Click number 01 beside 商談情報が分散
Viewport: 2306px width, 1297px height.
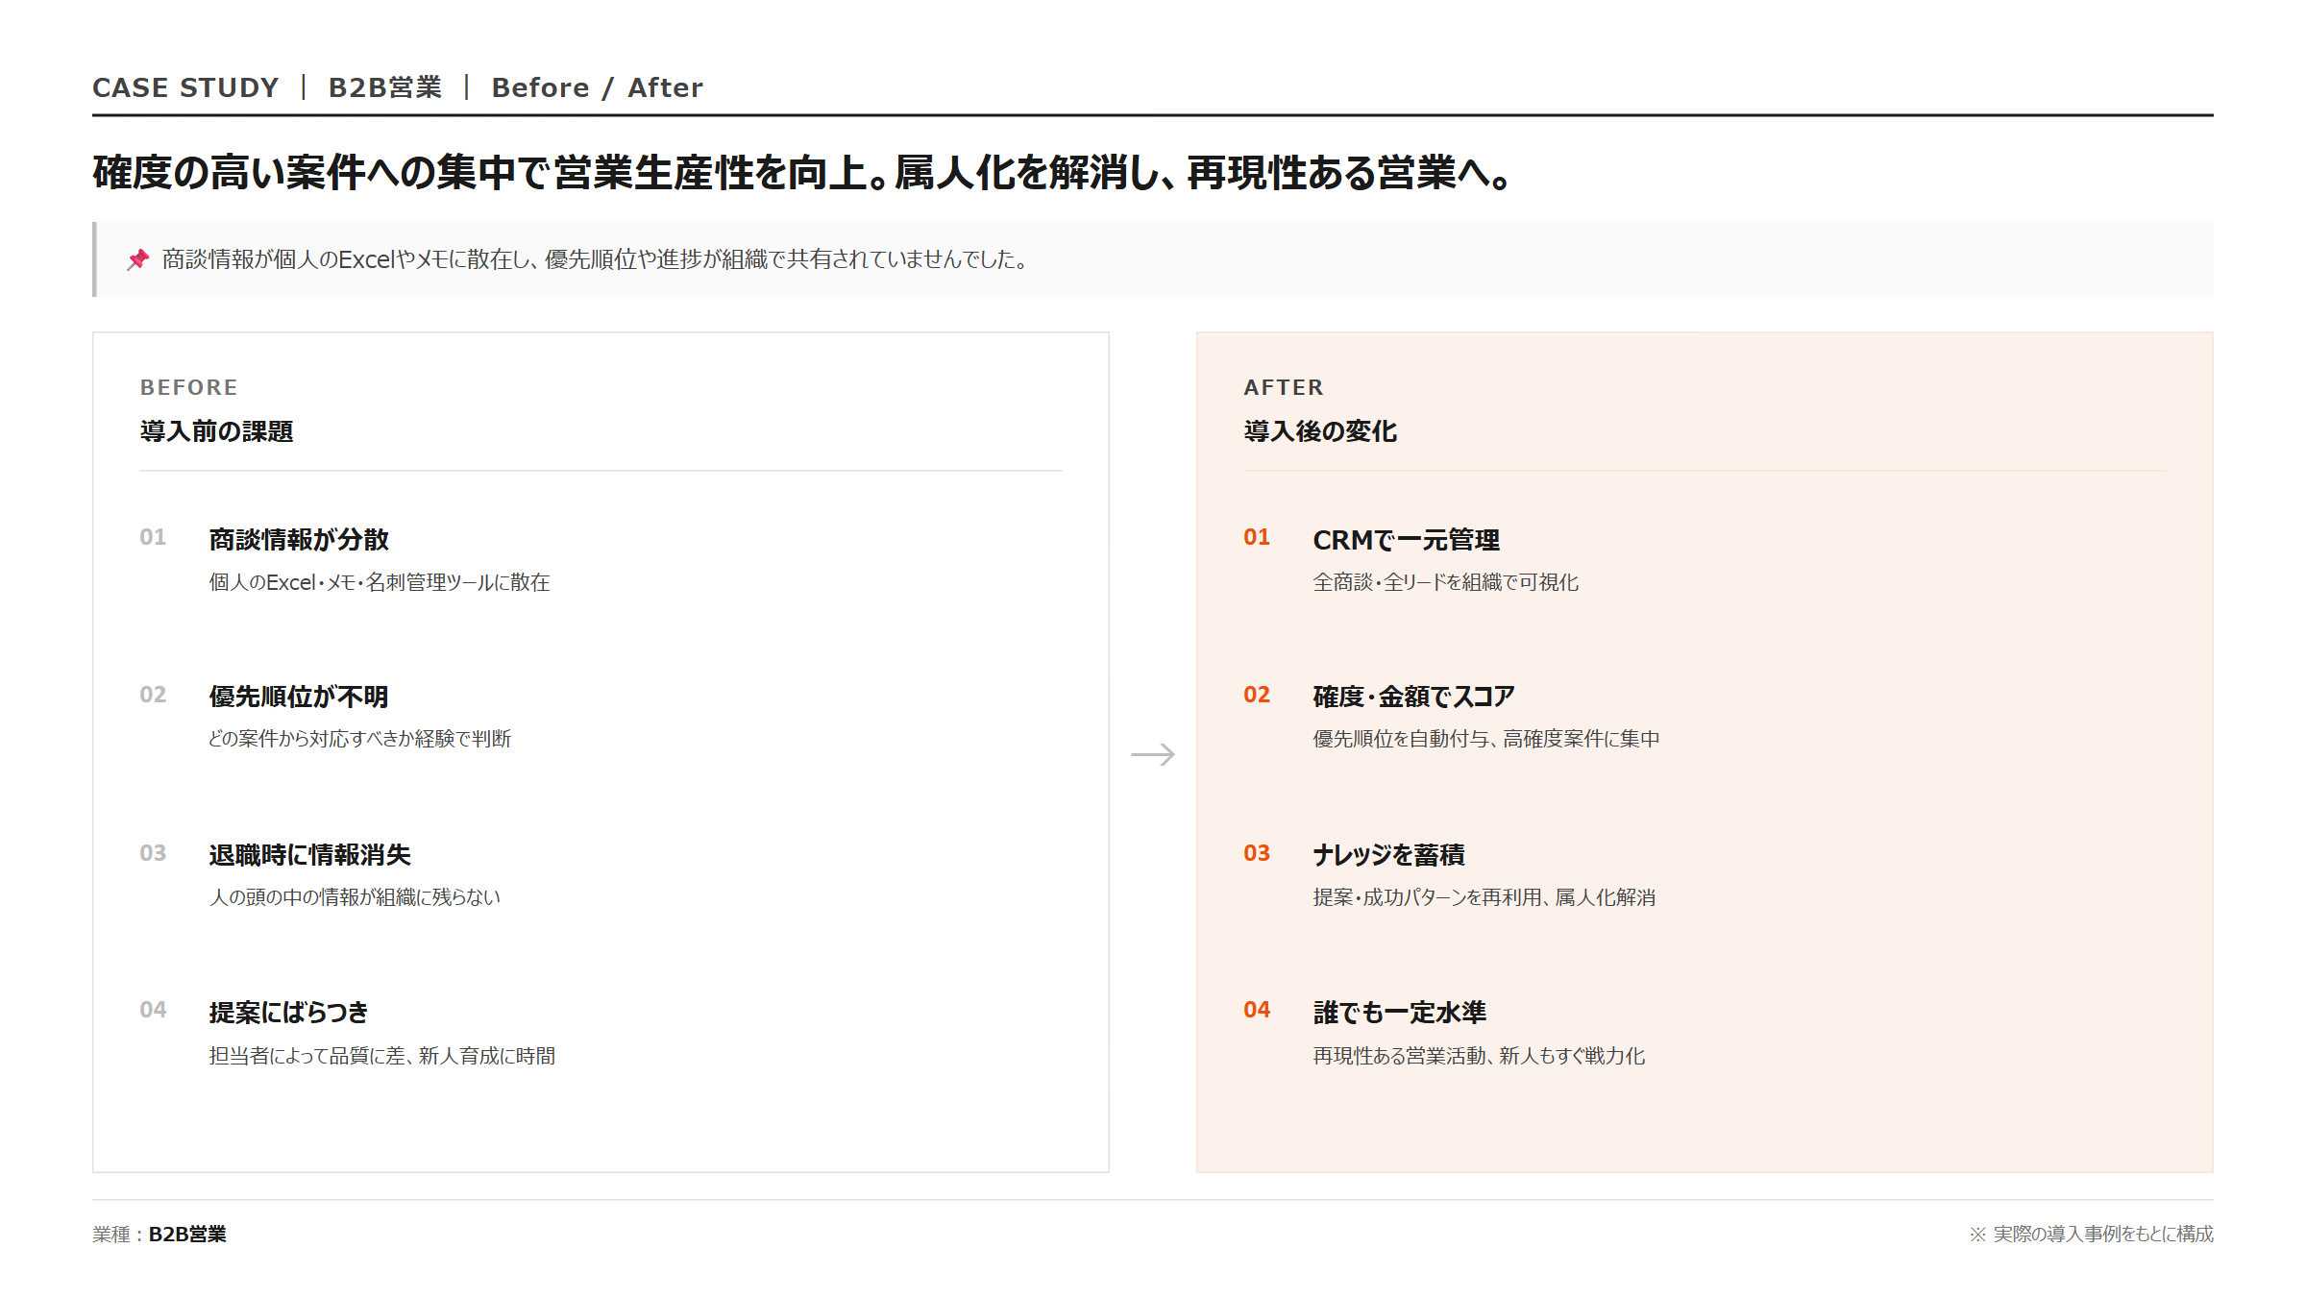[x=153, y=537]
